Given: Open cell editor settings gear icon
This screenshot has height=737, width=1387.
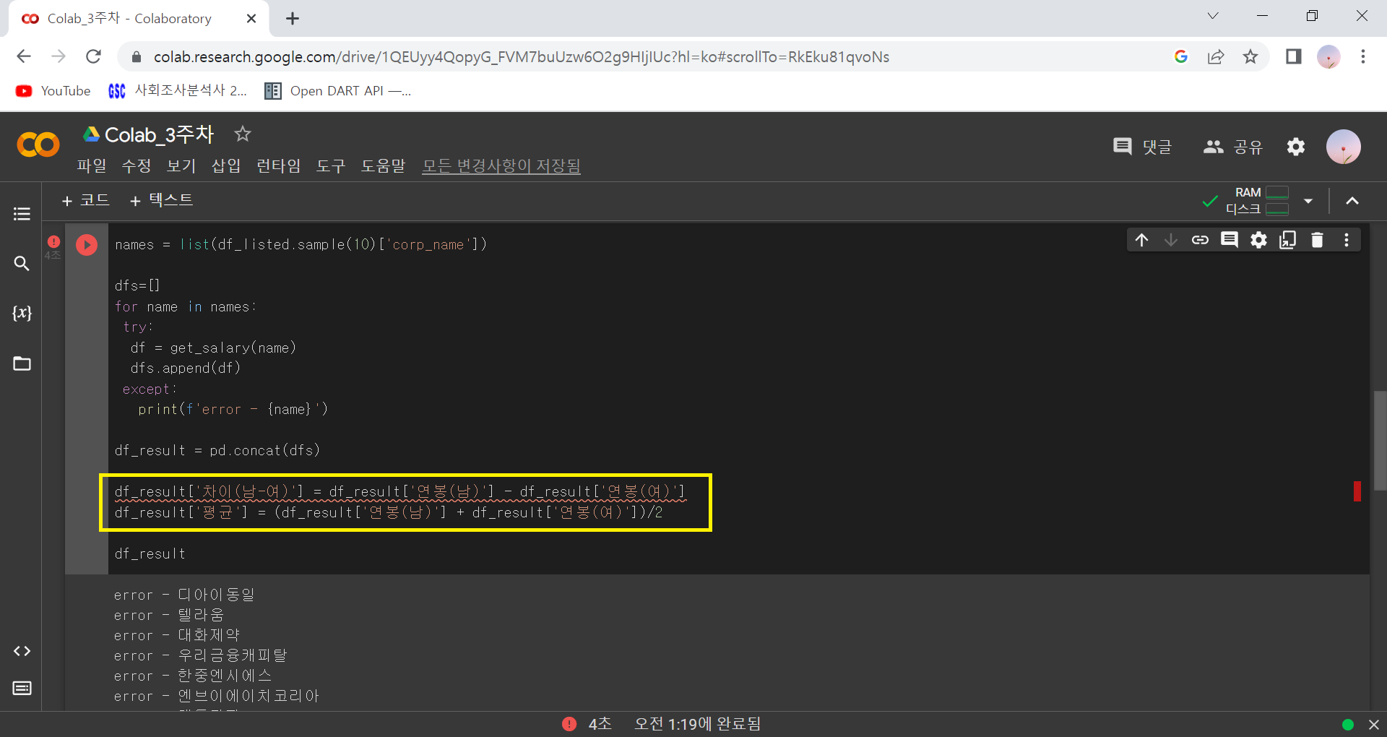Looking at the screenshot, I should [x=1258, y=240].
